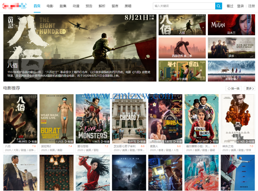The height and width of the screenshot is (191, 258).
Task: Open the 看过 watch history link
Action: click(x=230, y=6)
